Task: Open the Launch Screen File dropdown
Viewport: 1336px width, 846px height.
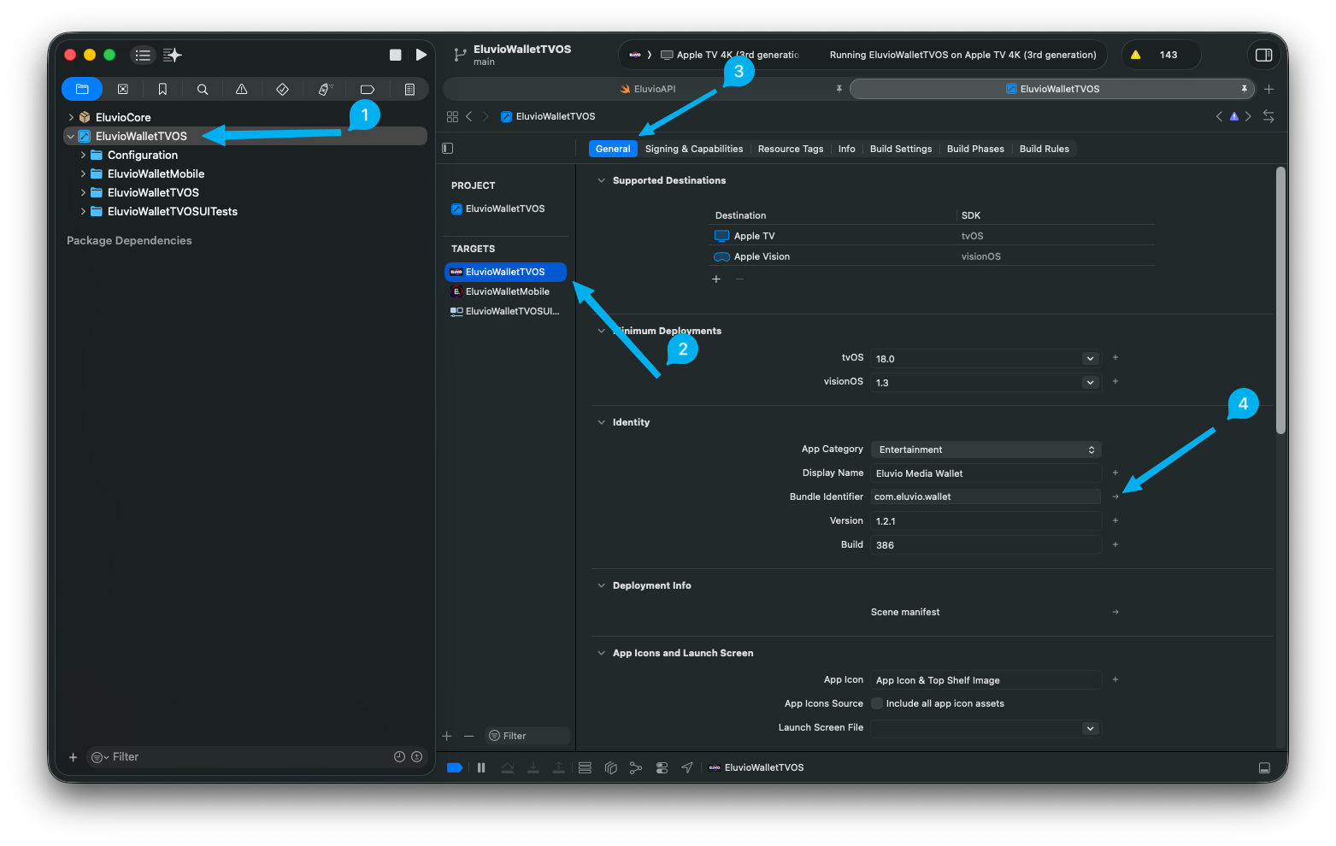Action: point(1090,728)
